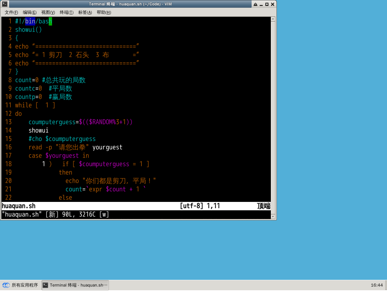Click the terminal icon in the title bar

(5, 4)
